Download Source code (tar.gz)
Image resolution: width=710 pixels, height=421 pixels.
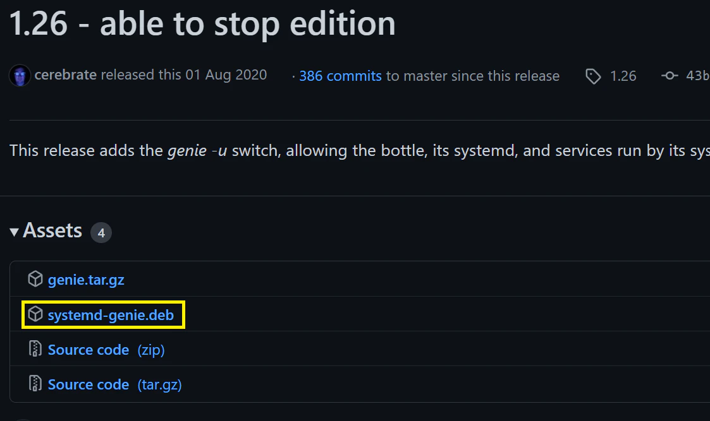tap(115, 385)
